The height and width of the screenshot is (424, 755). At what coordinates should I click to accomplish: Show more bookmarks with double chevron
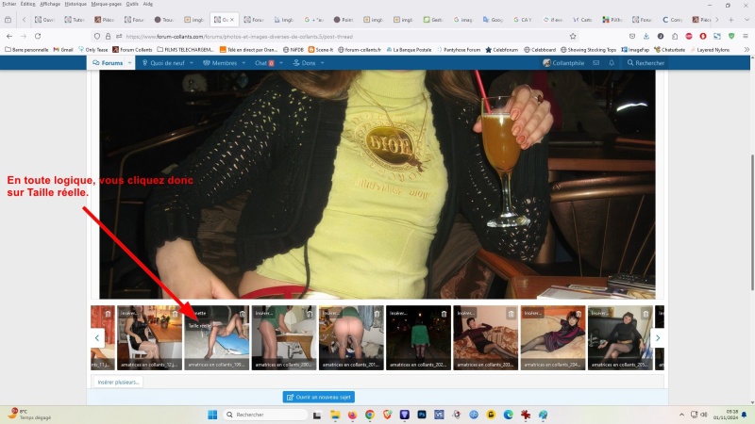coord(747,50)
